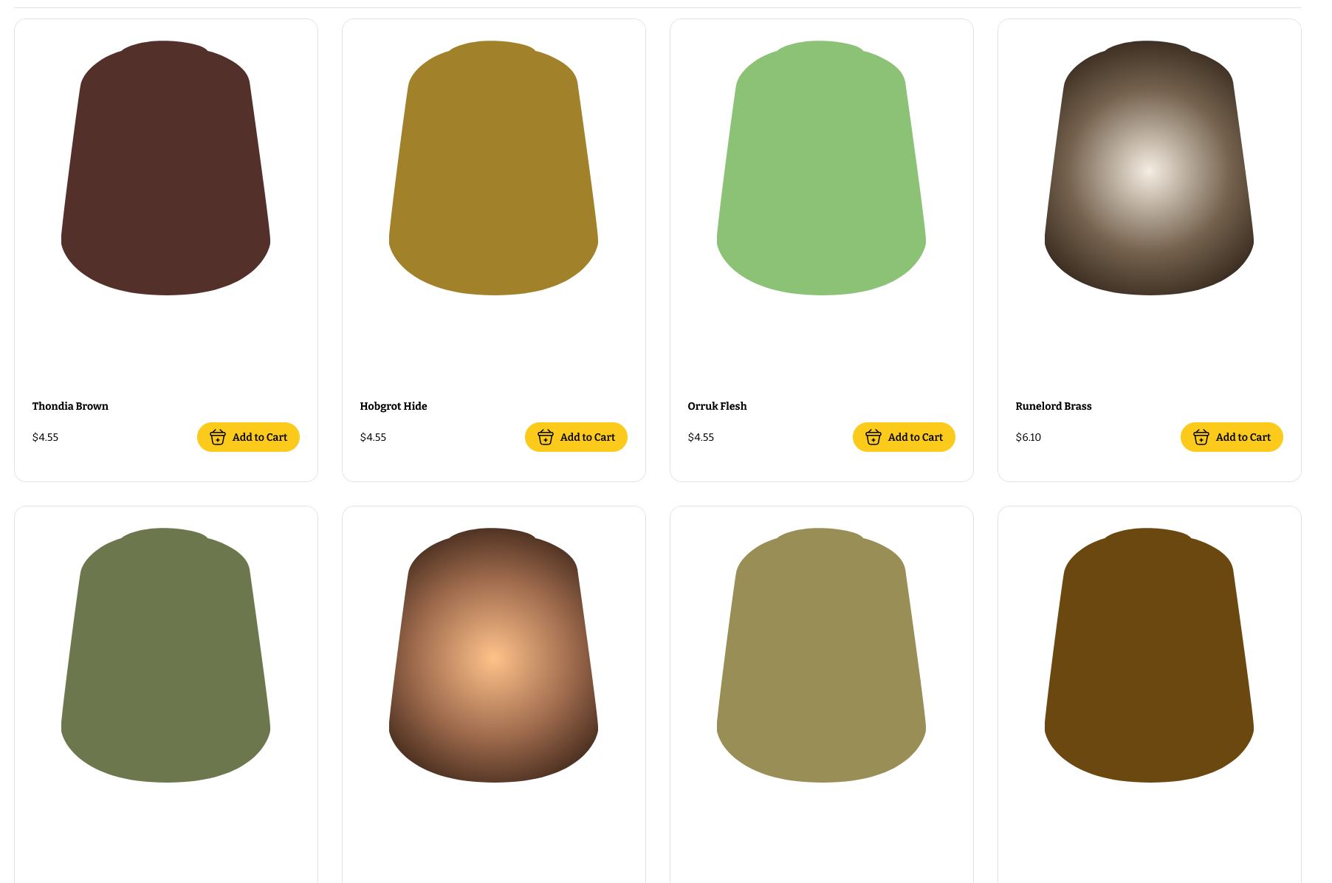Add Runelord Brass to cart
Viewport: 1332px width, 883px height.
click(x=1232, y=437)
